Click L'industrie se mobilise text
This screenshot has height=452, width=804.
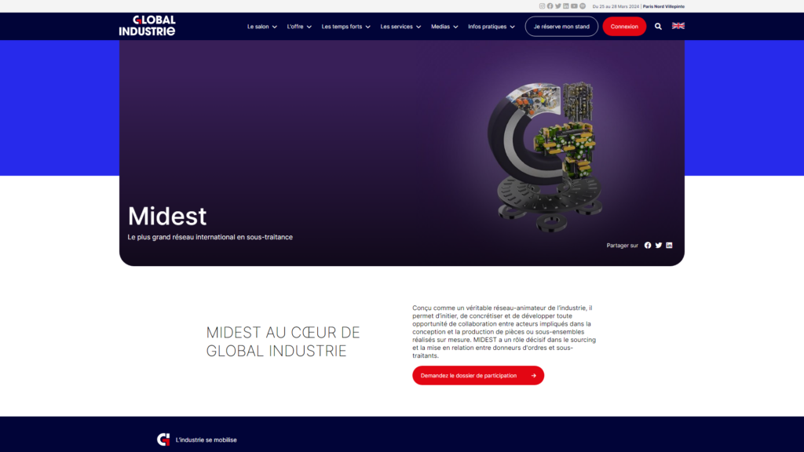click(206, 439)
